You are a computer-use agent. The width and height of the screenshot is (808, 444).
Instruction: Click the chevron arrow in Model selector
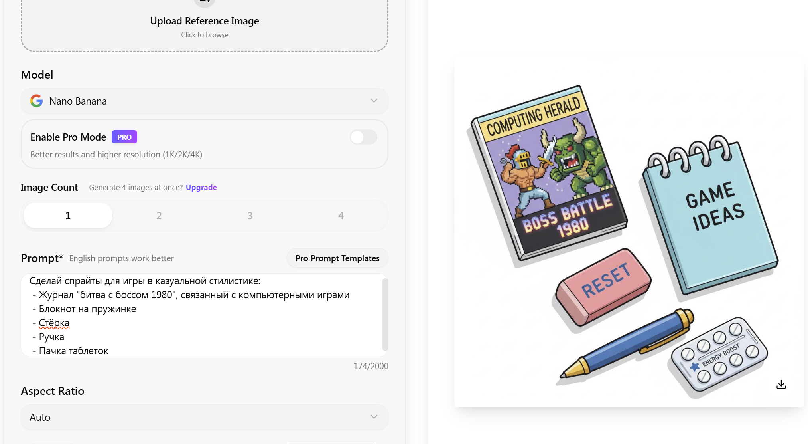374,101
